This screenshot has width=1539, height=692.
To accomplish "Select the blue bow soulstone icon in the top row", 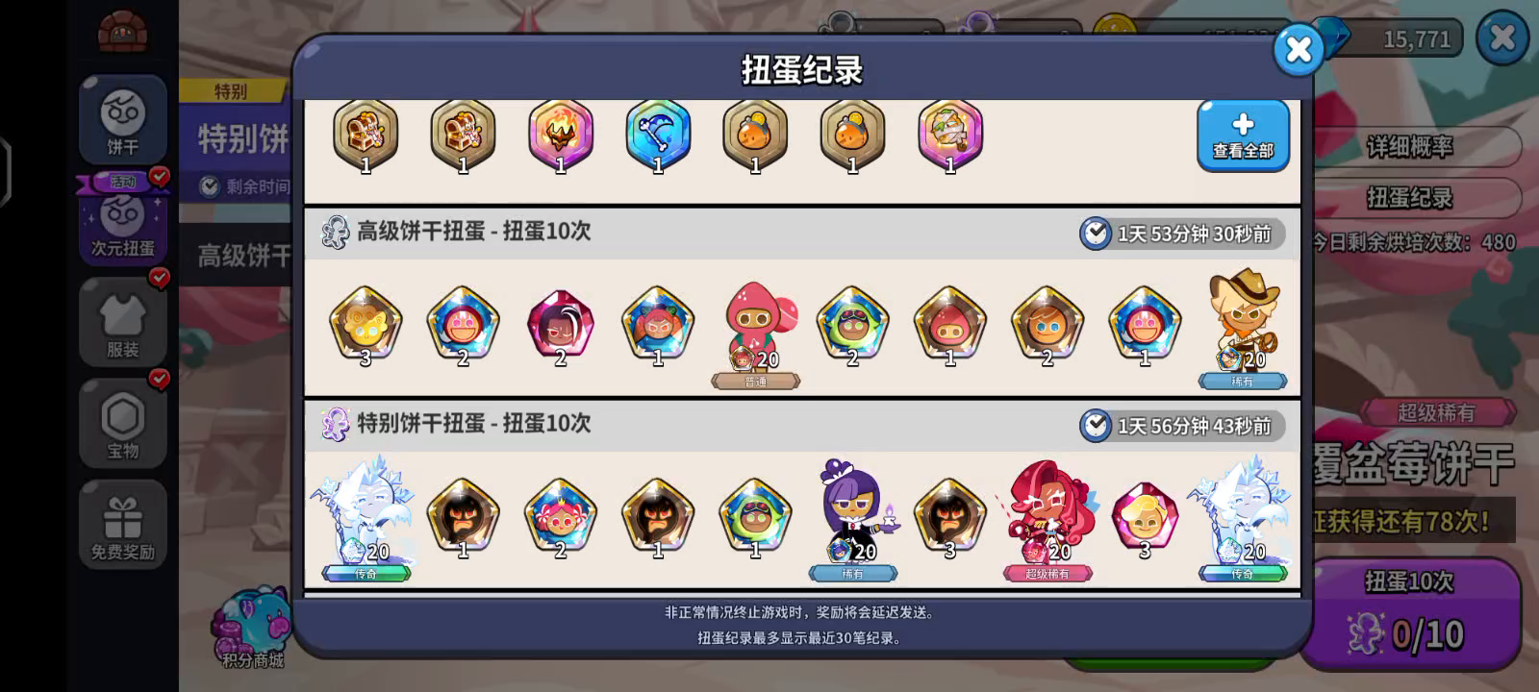I will tap(658, 136).
